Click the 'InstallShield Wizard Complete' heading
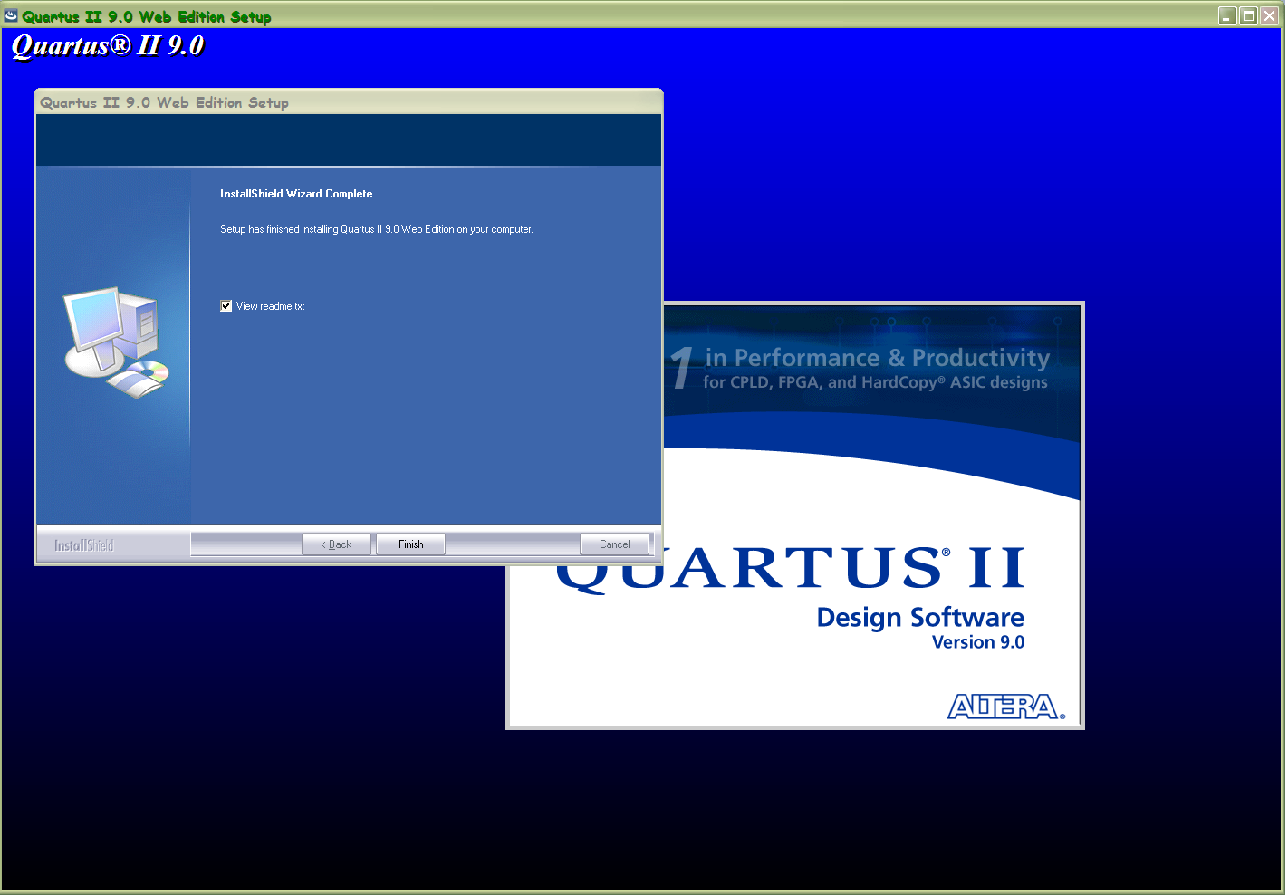Viewport: 1288px width, 895px height. [x=296, y=194]
